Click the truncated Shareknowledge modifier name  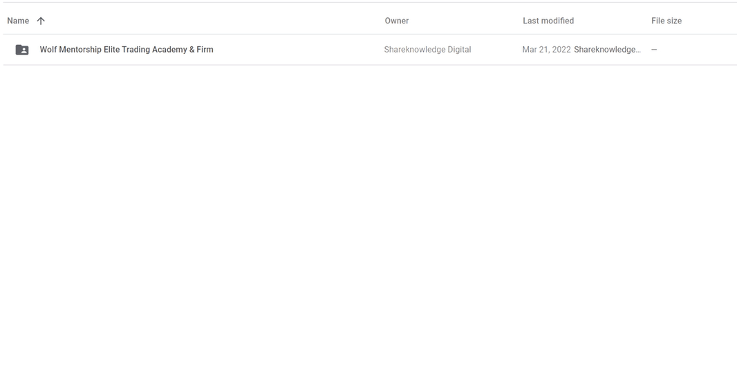[x=607, y=50]
